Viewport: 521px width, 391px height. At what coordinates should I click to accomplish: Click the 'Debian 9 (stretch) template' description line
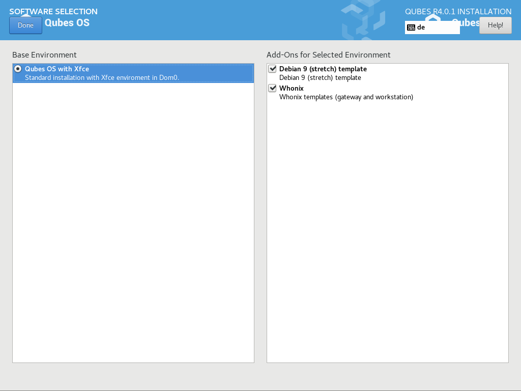point(320,78)
